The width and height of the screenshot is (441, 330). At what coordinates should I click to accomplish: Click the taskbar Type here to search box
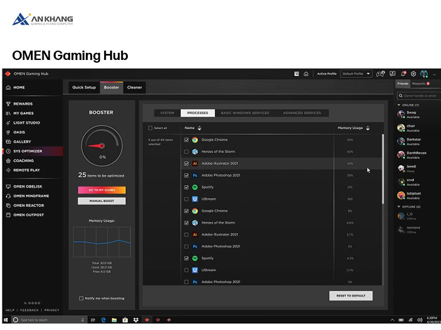click(49, 320)
